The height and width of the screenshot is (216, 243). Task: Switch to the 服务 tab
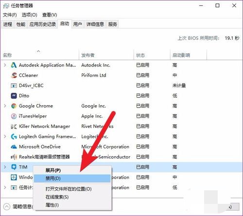pyautogui.click(x=112, y=24)
